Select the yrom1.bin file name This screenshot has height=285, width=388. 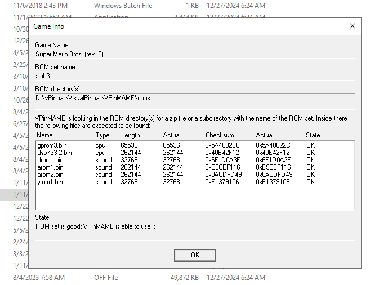50,182
